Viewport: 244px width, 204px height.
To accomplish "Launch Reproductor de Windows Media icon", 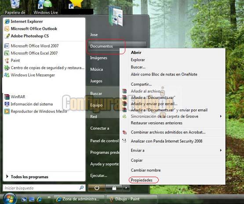I will 7,111.
